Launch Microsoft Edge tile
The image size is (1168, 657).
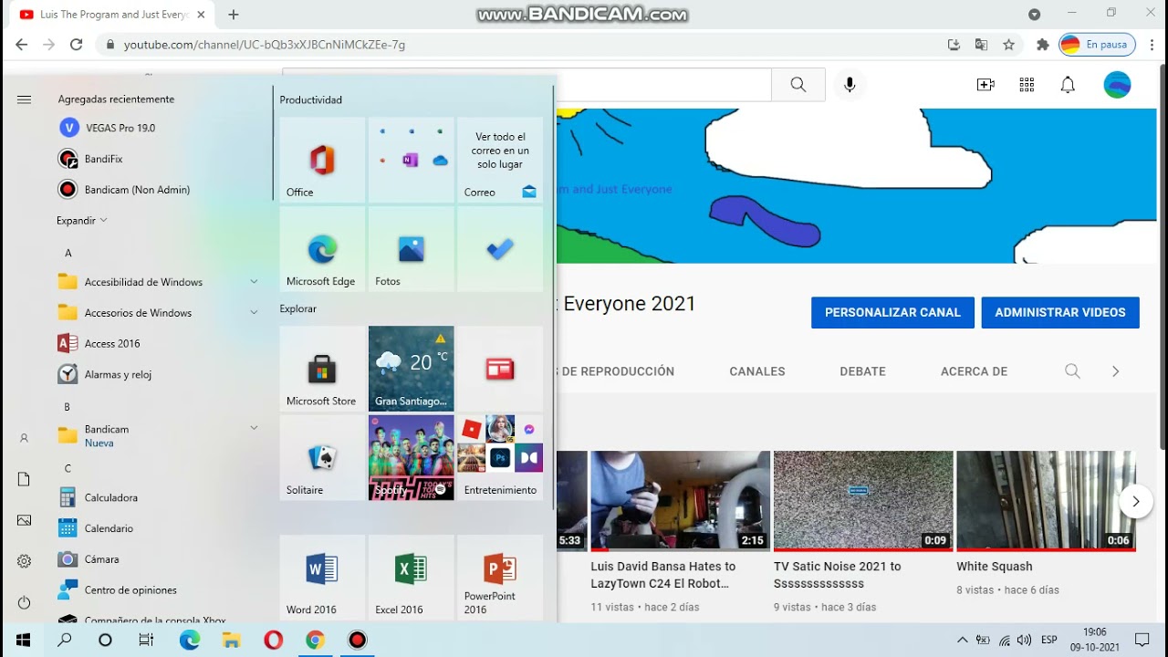coord(322,249)
